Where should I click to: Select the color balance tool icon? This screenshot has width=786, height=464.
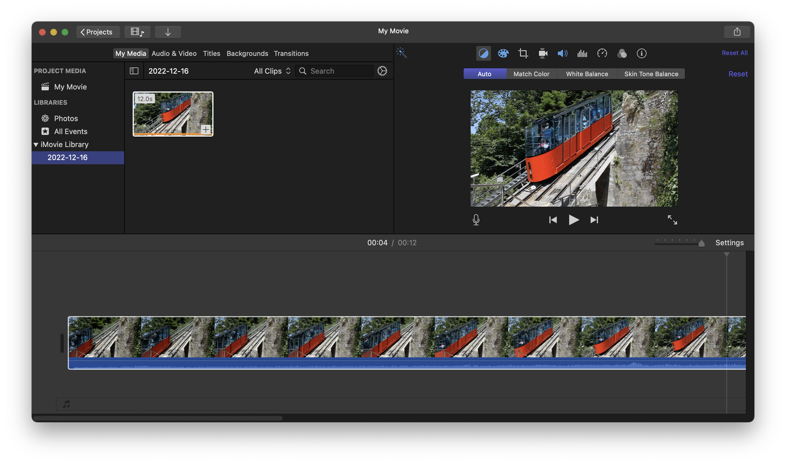[x=483, y=53]
